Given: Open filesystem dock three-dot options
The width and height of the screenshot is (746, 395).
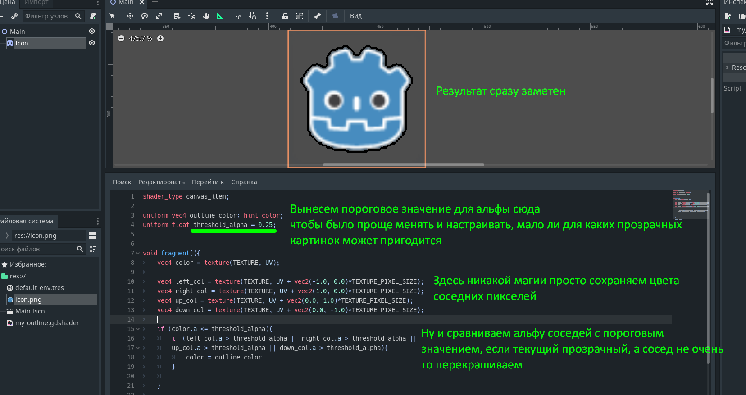Looking at the screenshot, I should pyautogui.click(x=97, y=221).
